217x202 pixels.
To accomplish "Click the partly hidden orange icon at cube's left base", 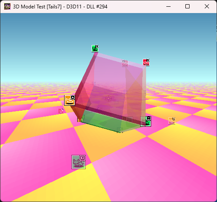I will (x=81, y=119).
